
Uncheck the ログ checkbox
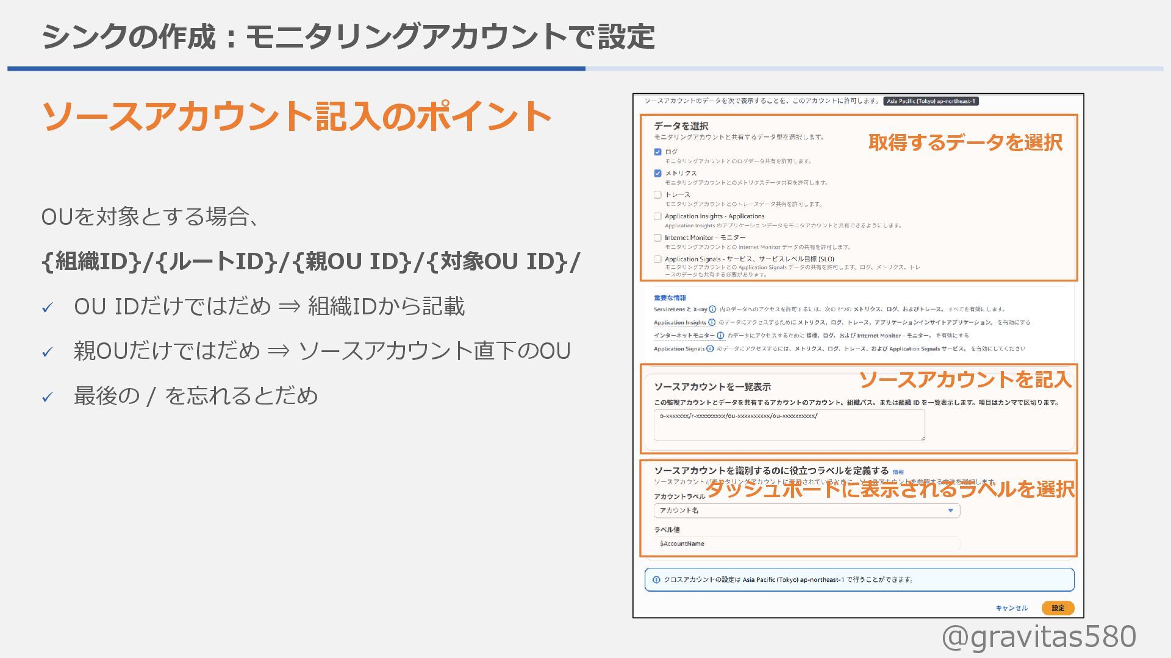click(657, 152)
